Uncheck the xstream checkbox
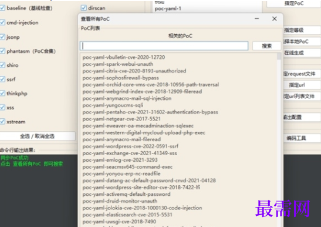This screenshot has height=227, width=321. tap(3, 122)
